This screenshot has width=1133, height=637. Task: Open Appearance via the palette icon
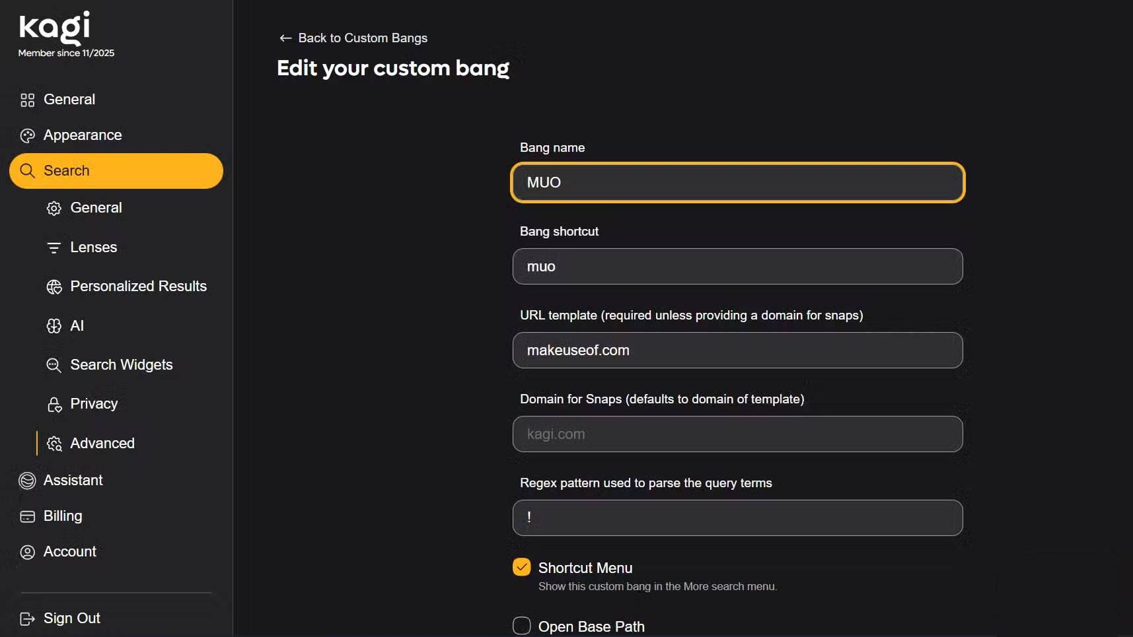click(28, 135)
